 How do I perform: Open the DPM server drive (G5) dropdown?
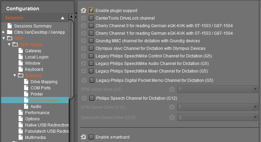(x=217, y=89)
